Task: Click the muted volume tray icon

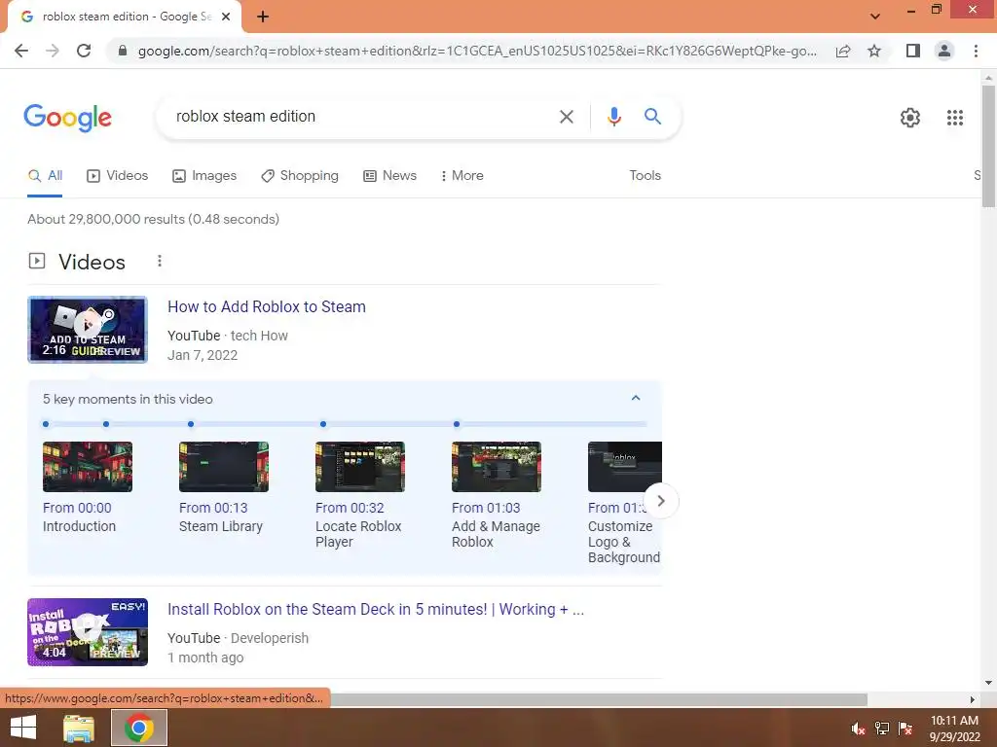Action: pyautogui.click(x=858, y=729)
